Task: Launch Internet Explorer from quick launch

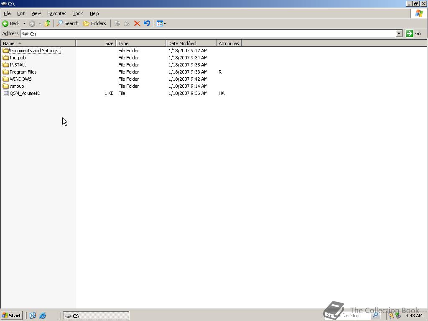Action: click(43, 316)
